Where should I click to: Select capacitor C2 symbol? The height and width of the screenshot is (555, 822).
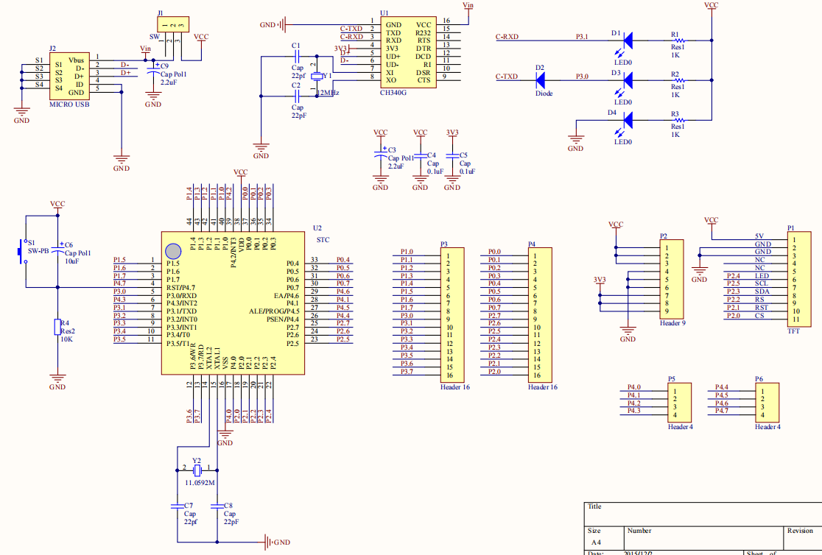point(297,96)
